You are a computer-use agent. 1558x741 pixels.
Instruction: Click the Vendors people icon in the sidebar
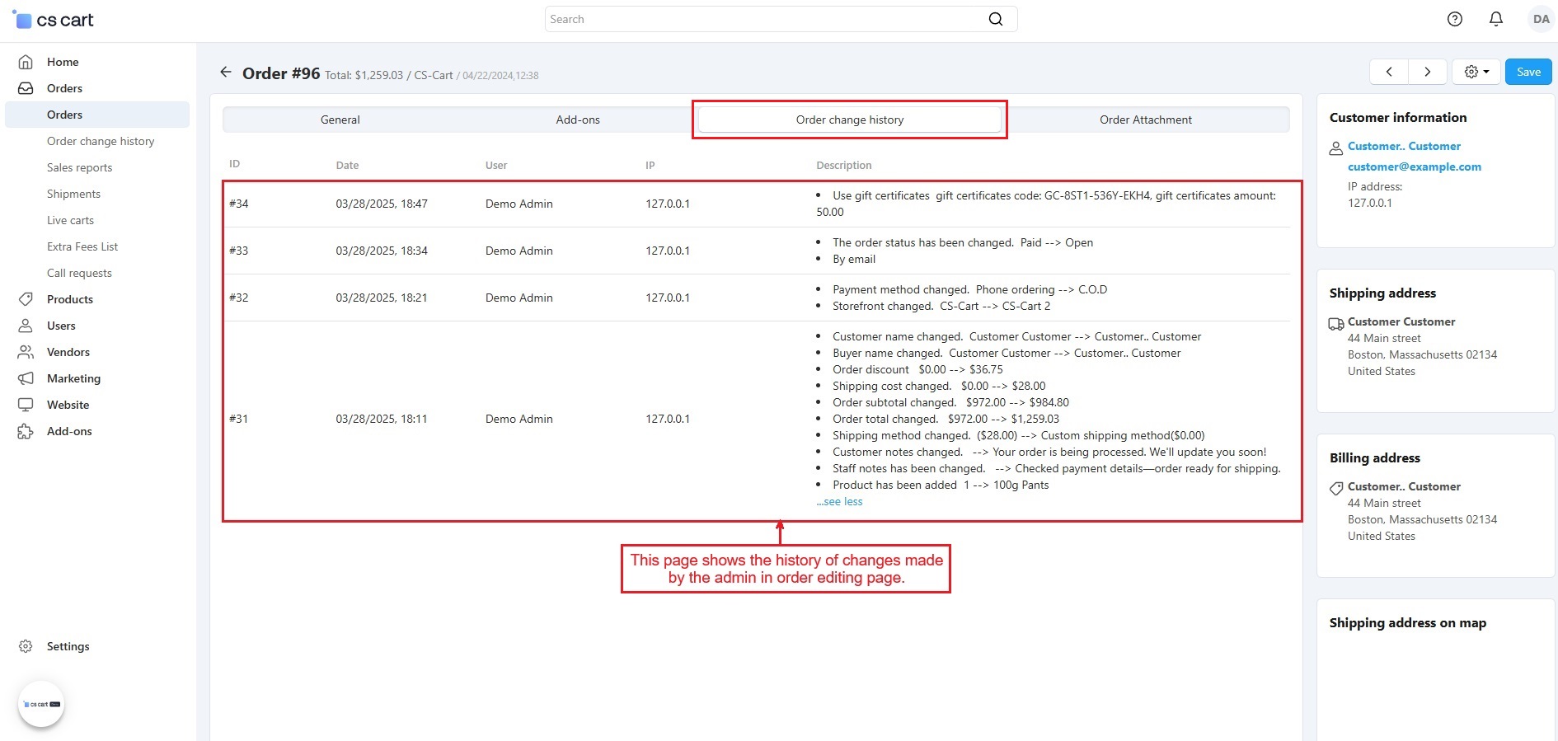(x=26, y=352)
